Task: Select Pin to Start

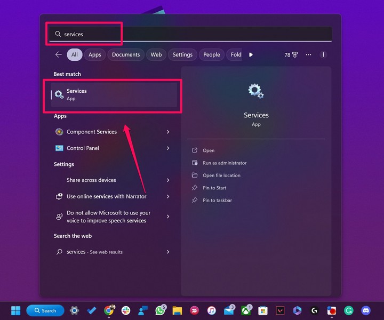Action: [214, 188]
